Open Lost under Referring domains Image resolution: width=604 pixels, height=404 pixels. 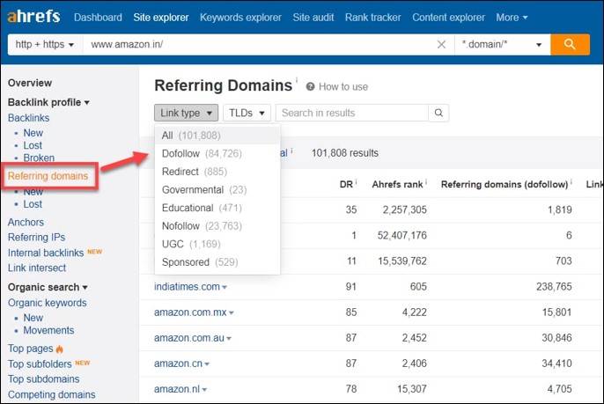33,204
